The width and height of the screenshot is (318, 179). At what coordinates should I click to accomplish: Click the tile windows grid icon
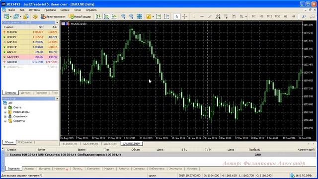139,16
